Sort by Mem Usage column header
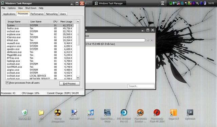The width and height of the screenshot is (217, 127). pyautogui.click(x=66, y=22)
